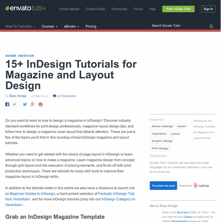Expand the Courses dropdown menu
Viewport: 222px width, 222px height.
point(50,27)
